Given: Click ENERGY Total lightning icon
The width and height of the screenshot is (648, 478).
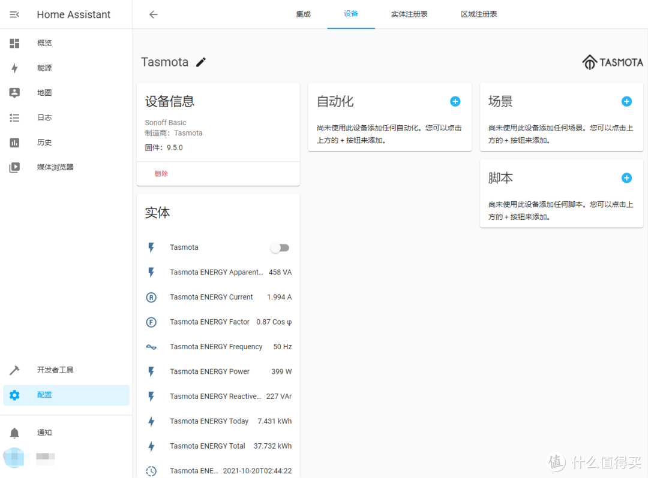Looking at the screenshot, I should (151, 446).
